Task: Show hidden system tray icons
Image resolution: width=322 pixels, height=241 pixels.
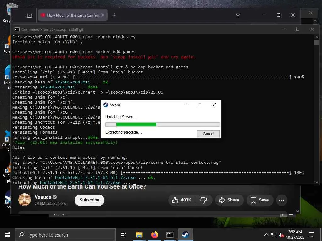Action: (266, 235)
